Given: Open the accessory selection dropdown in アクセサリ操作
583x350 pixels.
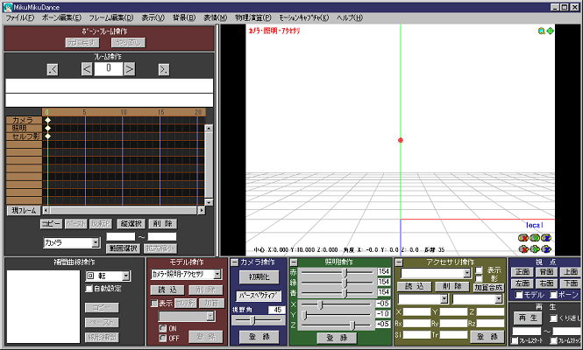Looking at the screenshot, I should coord(467,273).
